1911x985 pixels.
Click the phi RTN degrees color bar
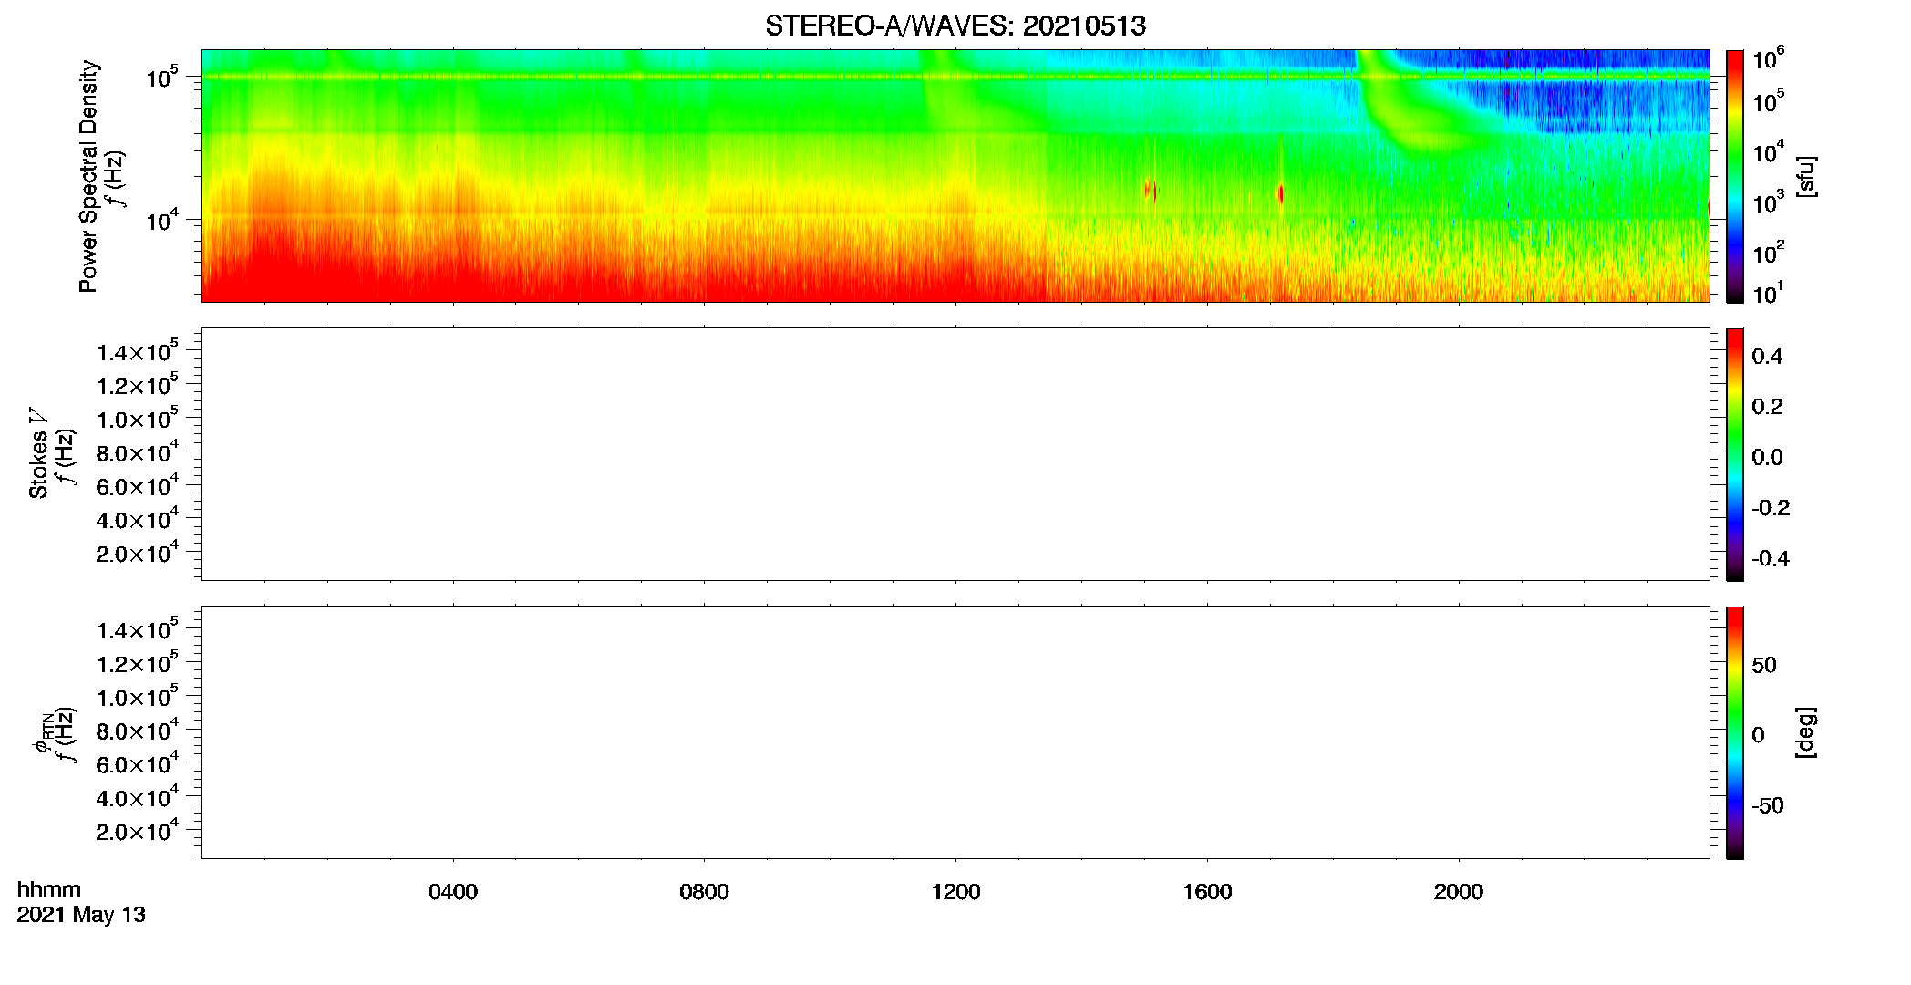pos(1734,732)
